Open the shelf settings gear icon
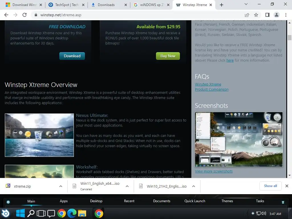Screen dimensions: 292x219 pyautogui.click(x=8, y=202)
